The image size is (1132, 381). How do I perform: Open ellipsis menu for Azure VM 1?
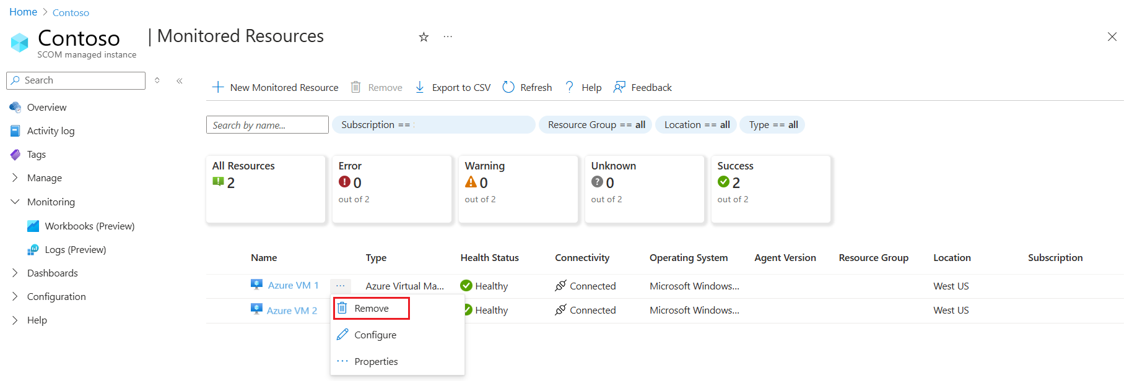341,286
